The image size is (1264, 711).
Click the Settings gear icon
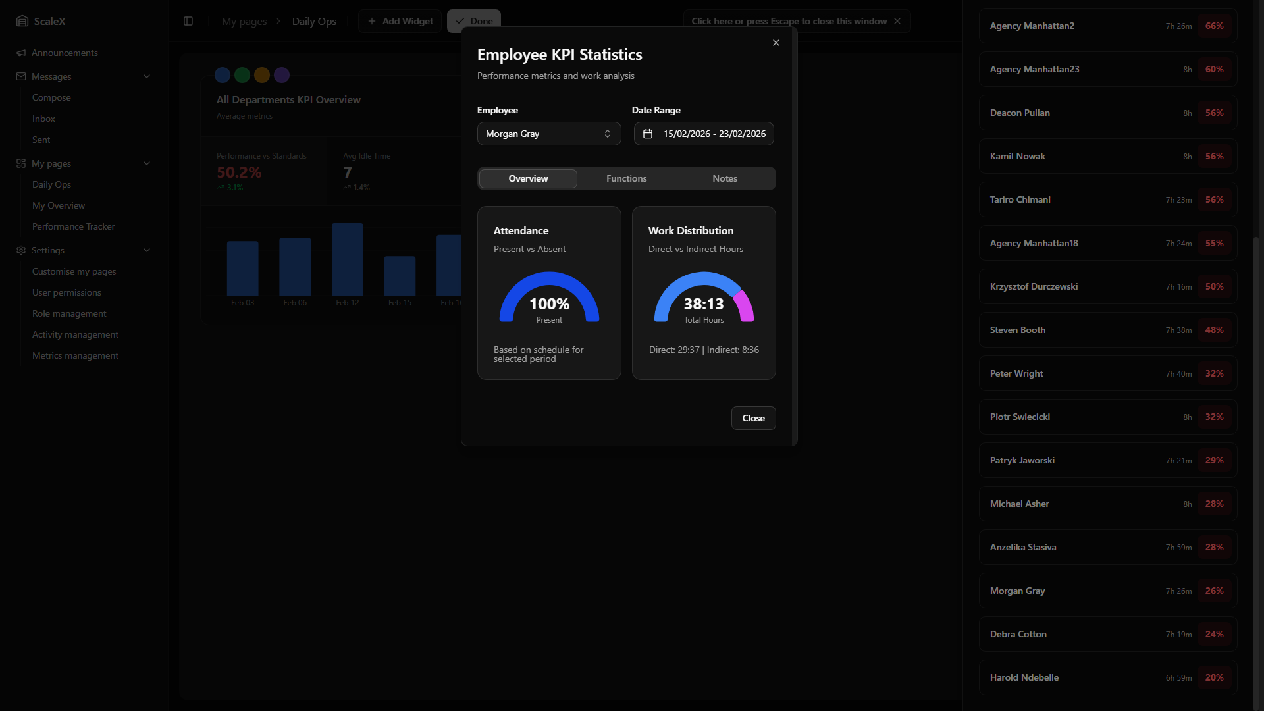21,250
